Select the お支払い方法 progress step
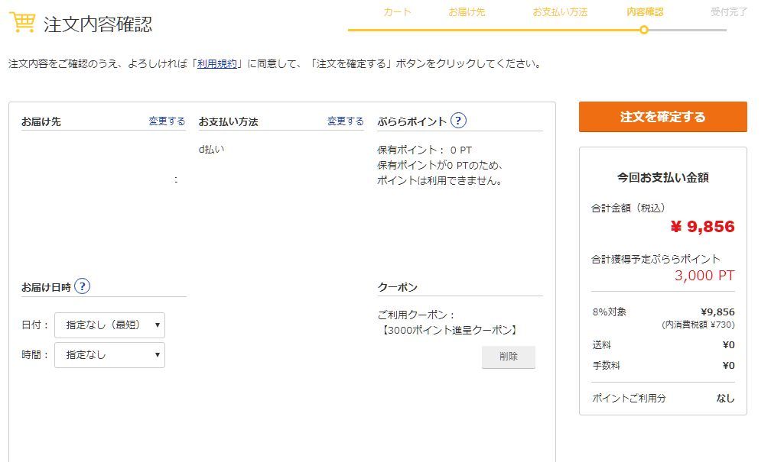Viewport: 771px width, 462px height. click(x=560, y=11)
